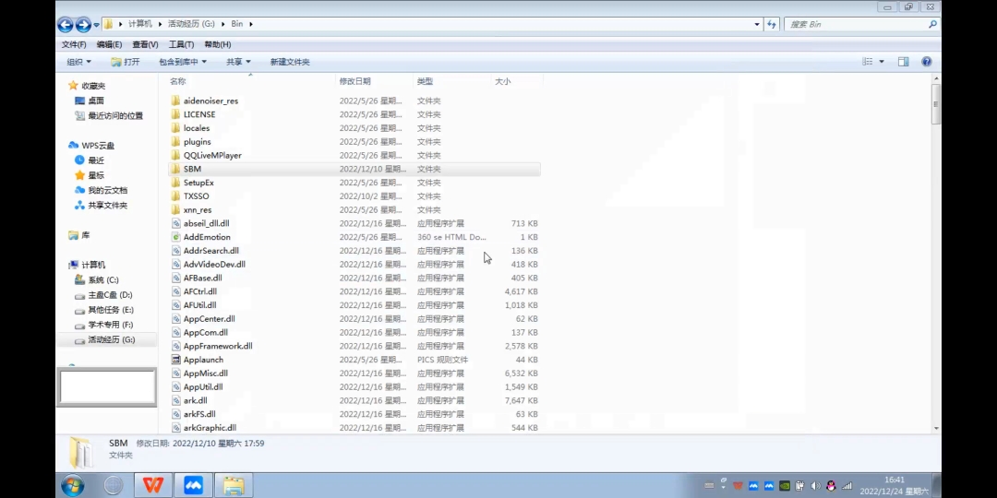Click 活动经历 (G:) in address breadcrumb
Screen dimensions: 997x498
191,24
